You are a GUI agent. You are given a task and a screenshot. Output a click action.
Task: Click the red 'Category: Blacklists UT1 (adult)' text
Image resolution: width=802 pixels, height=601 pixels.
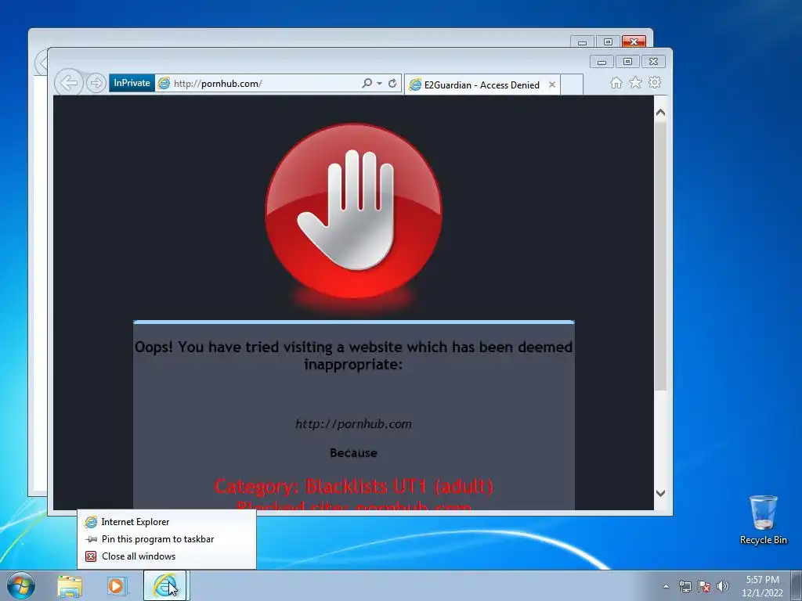353,486
